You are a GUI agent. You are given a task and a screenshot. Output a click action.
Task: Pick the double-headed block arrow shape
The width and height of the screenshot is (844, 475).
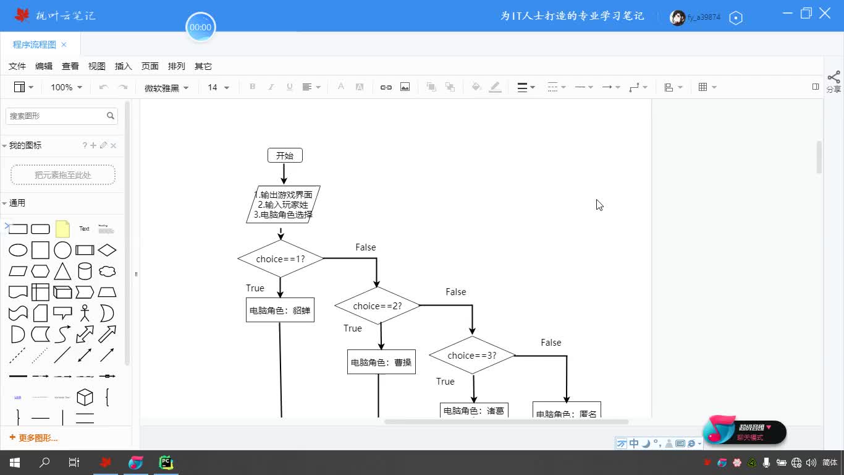click(x=85, y=334)
